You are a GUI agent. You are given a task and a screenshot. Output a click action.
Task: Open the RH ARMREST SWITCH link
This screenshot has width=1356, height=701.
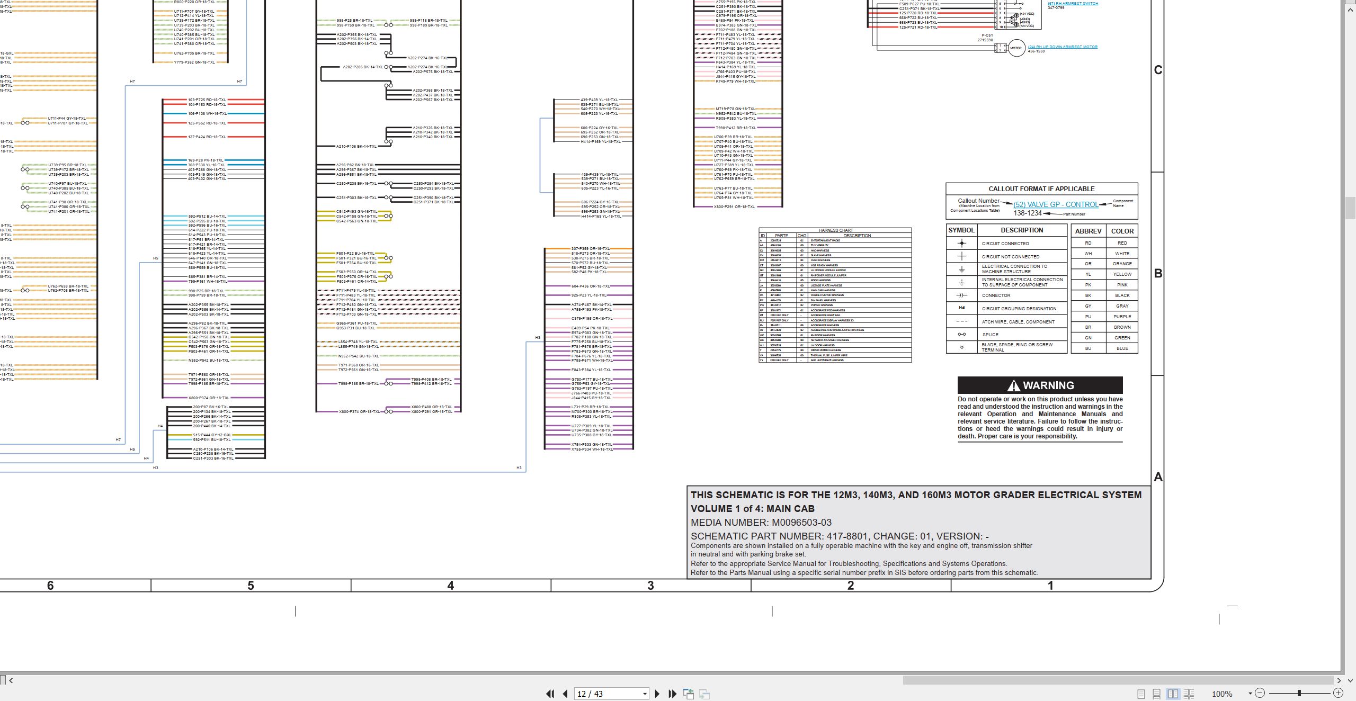click(1073, 4)
